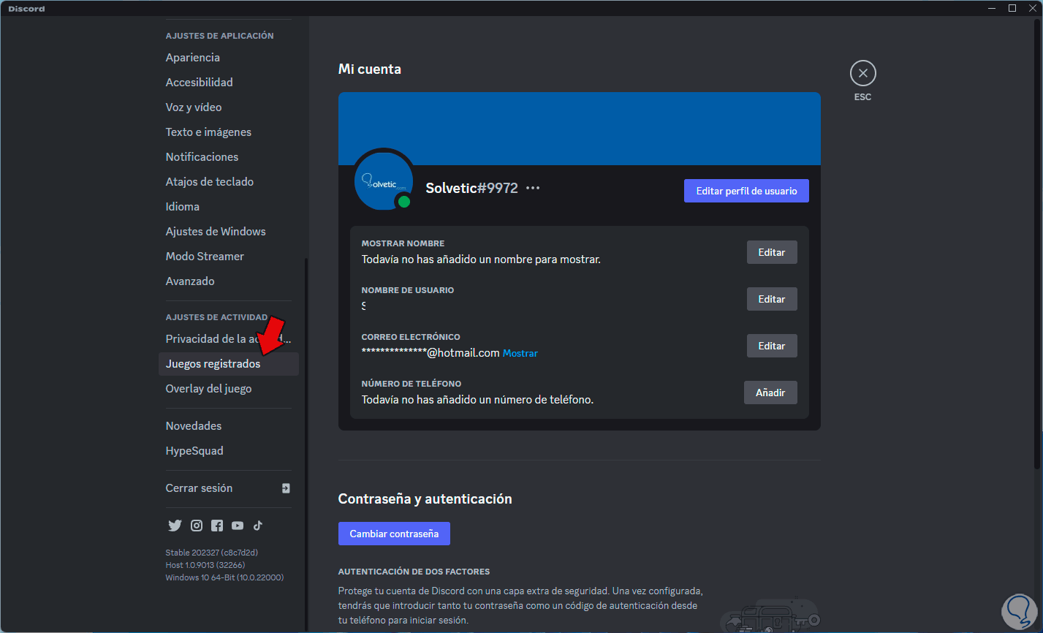Viewport: 1043px width, 633px height.
Task: Select Notificaciones in the sidebar
Action: pos(229,157)
